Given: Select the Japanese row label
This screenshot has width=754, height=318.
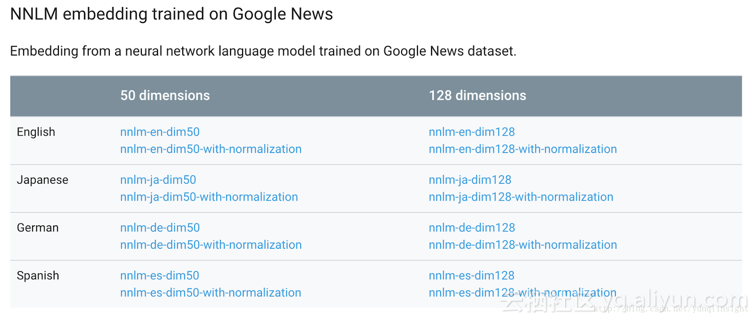Looking at the screenshot, I should pos(42,180).
